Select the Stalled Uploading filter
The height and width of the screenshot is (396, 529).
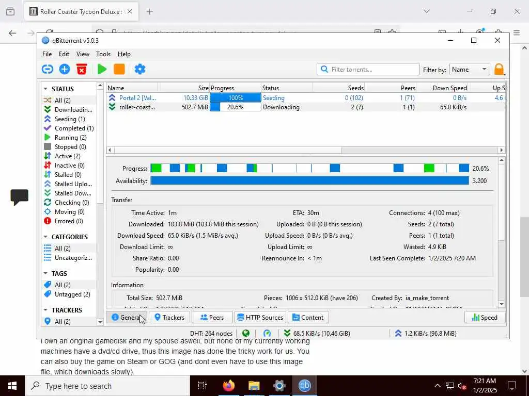68,184
